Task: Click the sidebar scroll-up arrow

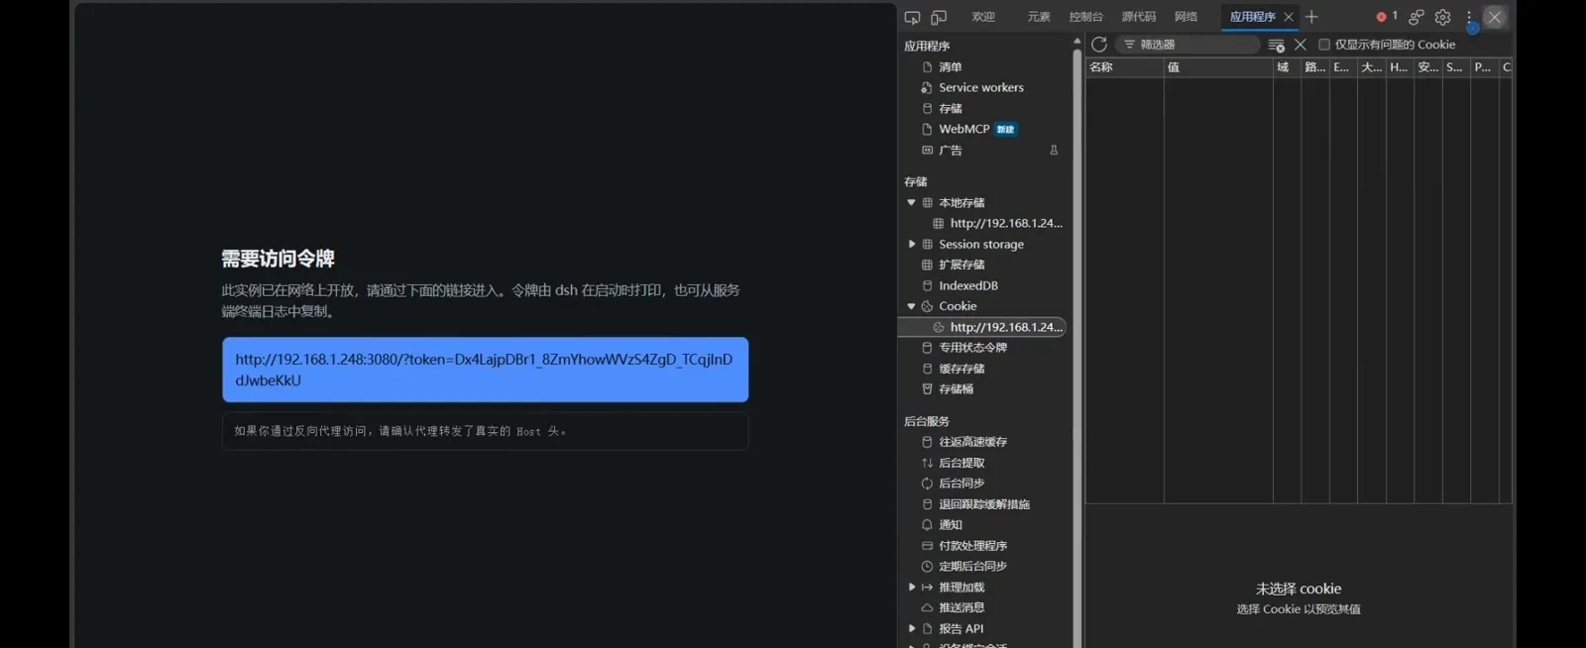Action: (x=1077, y=42)
